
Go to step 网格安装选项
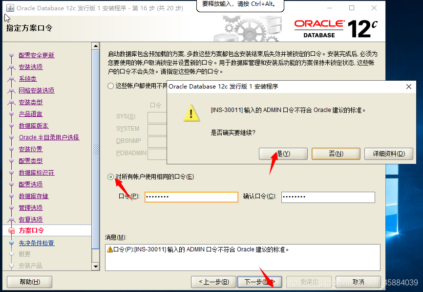tap(37, 90)
